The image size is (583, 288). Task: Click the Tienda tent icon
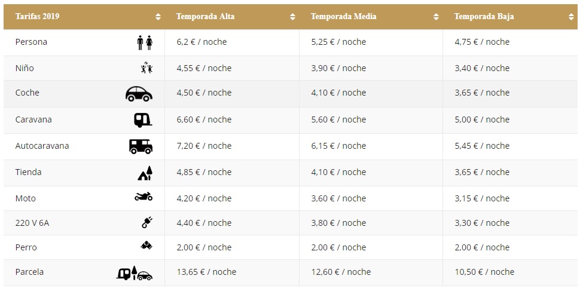pos(145,173)
